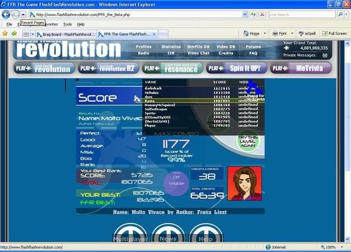The width and height of the screenshot is (351, 252).
Task: Click the browser Back arrow button
Action: 7,14
